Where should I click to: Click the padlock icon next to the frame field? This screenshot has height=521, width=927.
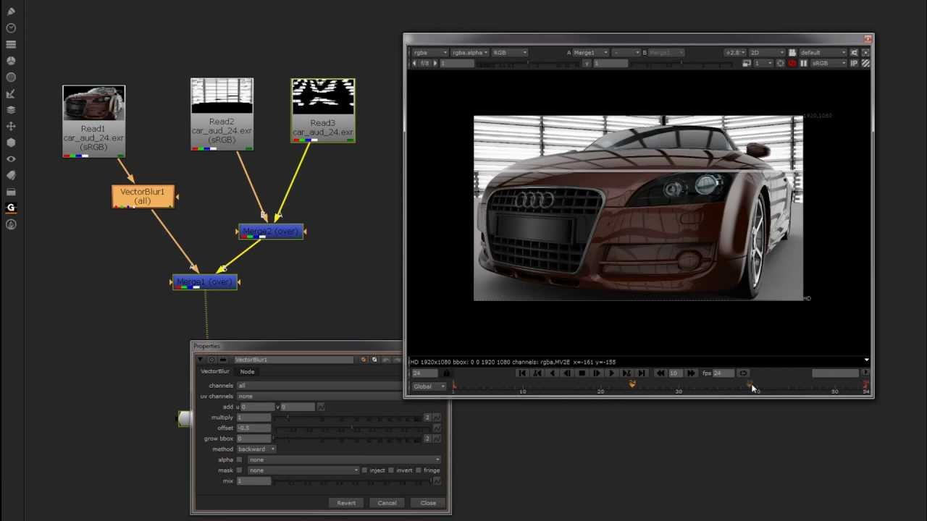tap(446, 373)
